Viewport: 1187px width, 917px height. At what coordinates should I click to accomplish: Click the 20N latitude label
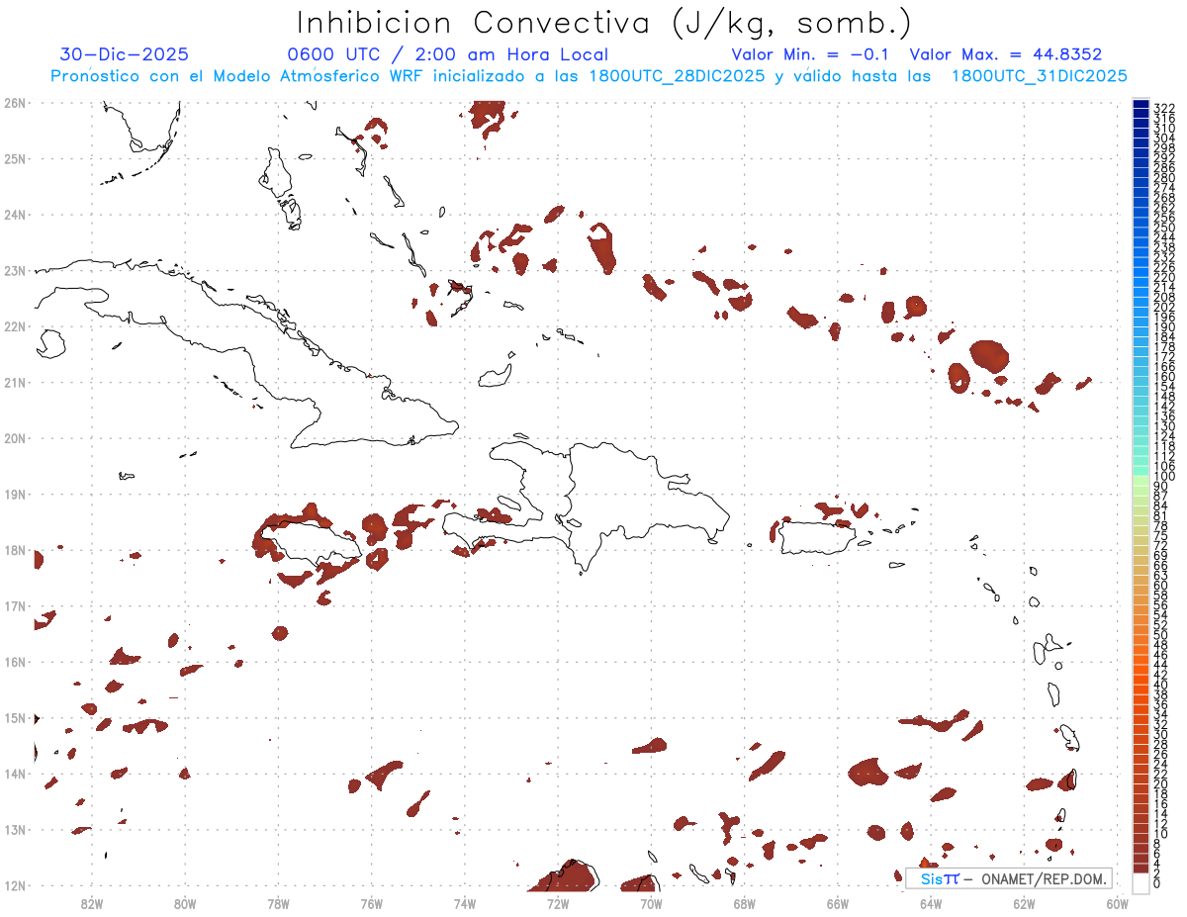coord(15,438)
